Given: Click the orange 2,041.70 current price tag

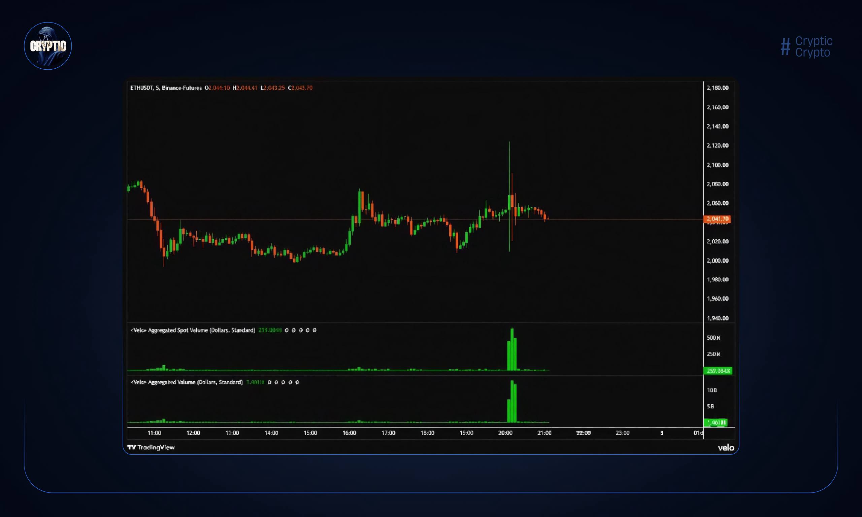Looking at the screenshot, I should 717,219.
